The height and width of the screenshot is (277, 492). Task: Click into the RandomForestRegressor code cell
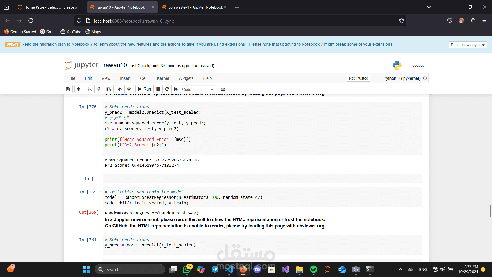pos(262,197)
